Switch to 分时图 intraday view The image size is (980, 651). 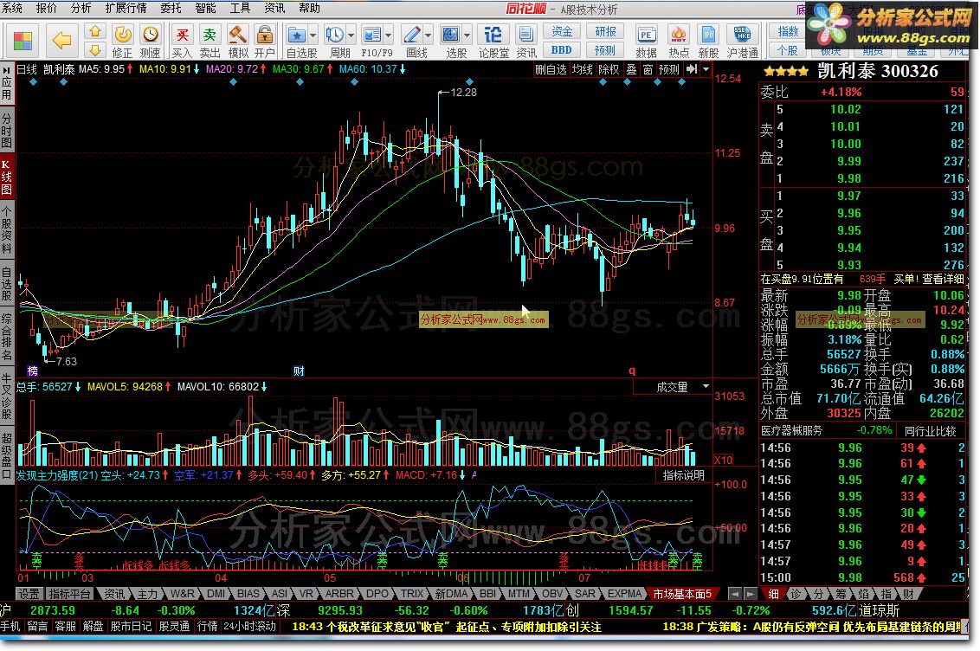tap(6, 131)
